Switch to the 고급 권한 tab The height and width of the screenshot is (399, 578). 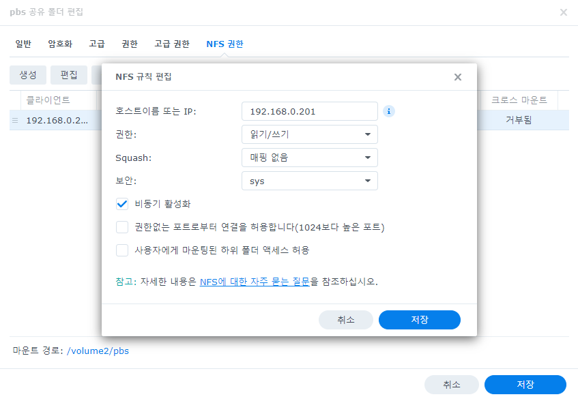172,44
